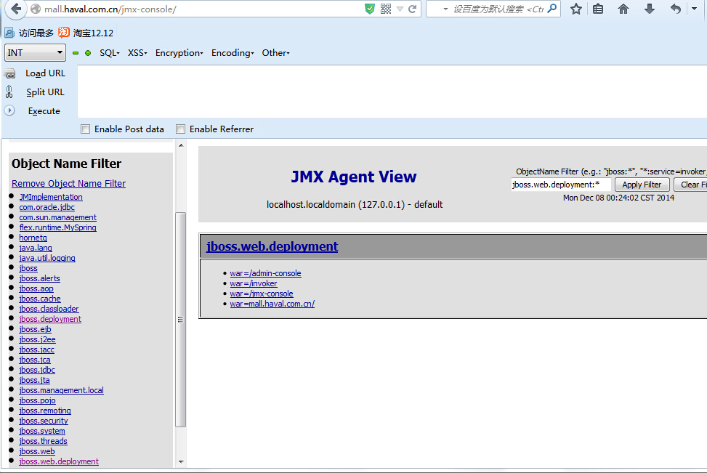Open the java.lang domain link
707x473 pixels.
(x=36, y=248)
